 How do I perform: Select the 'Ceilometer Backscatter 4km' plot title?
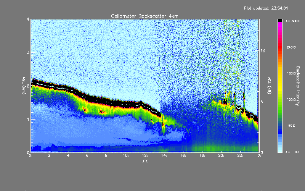[x=144, y=16]
